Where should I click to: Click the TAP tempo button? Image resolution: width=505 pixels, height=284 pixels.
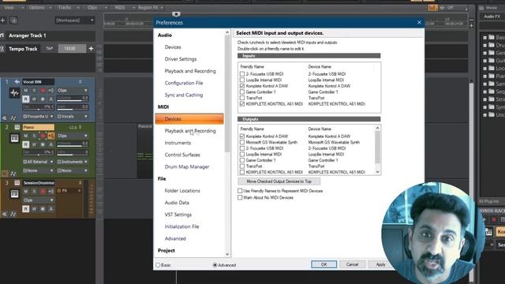49,49
